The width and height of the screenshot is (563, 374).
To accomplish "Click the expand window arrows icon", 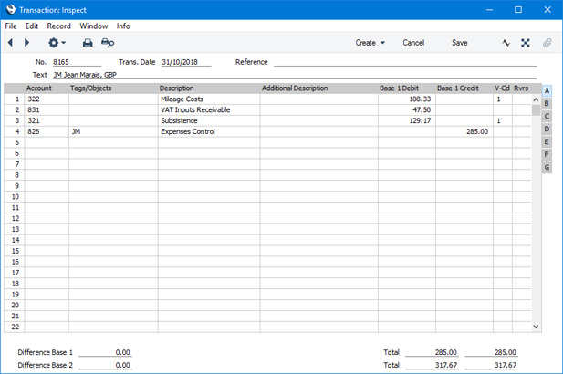I will tap(526, 43).
